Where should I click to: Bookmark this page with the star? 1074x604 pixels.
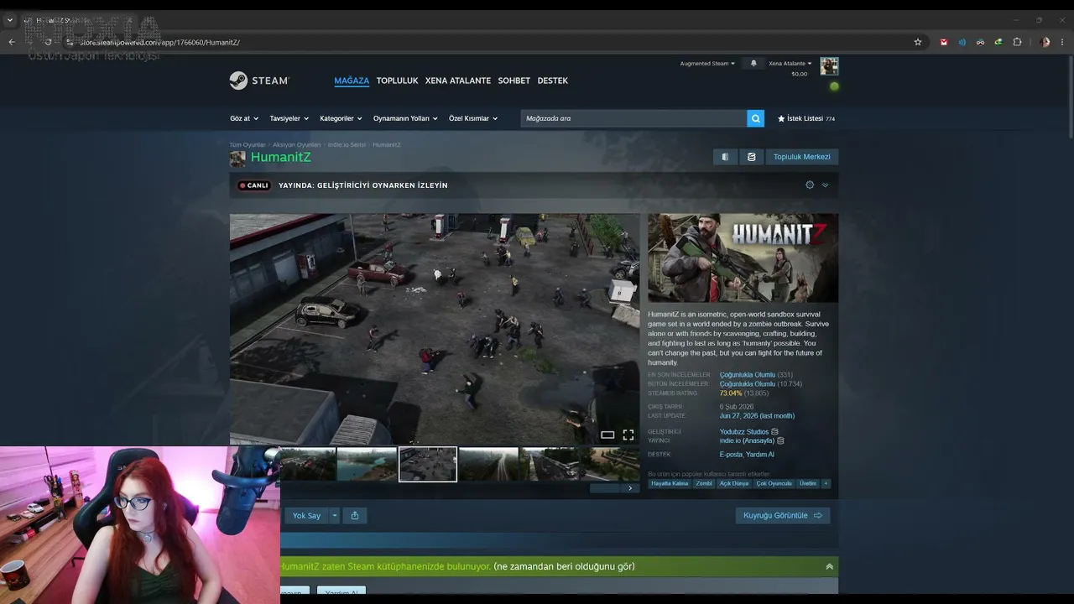pyautogui.click(x=918, y=42)
